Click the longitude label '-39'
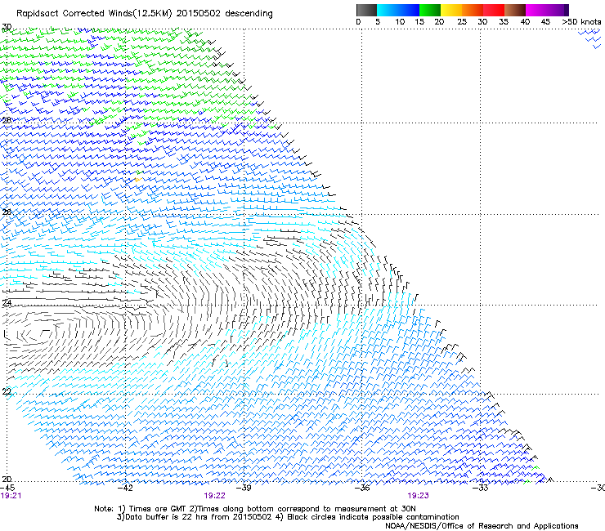 244,488
